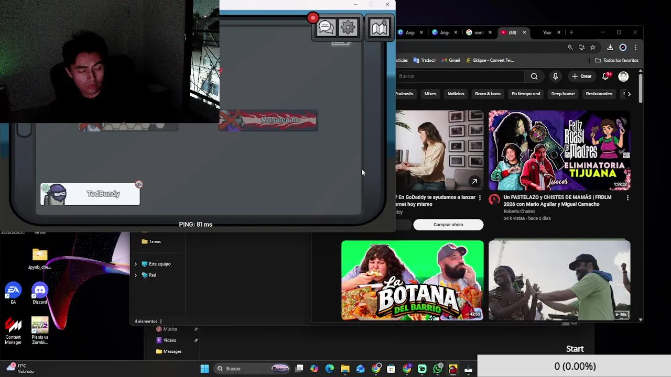Open the Un PASTELAZO y CHISTES video title
The image size is (671, 377).
click(557, 201)
